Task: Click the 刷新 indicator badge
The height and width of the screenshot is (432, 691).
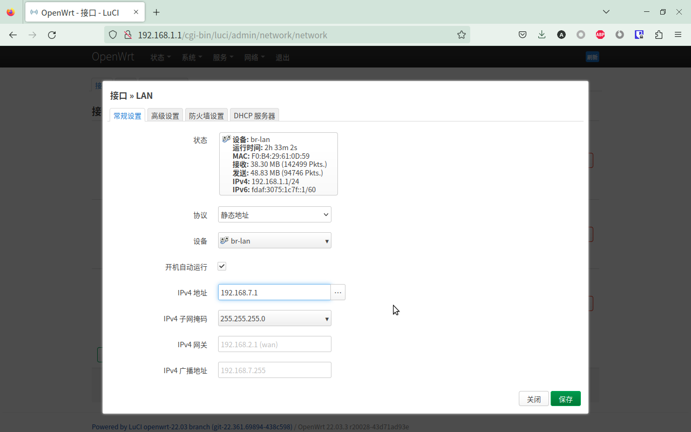Action: pyautogui.click(x=592, y=57)
